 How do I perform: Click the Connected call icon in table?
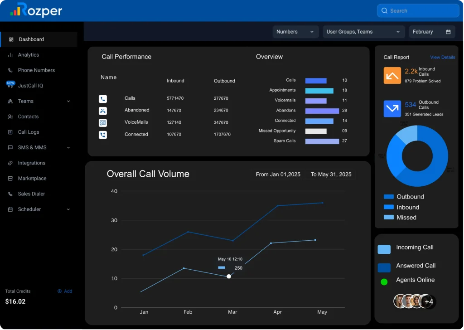coord(103,135)
